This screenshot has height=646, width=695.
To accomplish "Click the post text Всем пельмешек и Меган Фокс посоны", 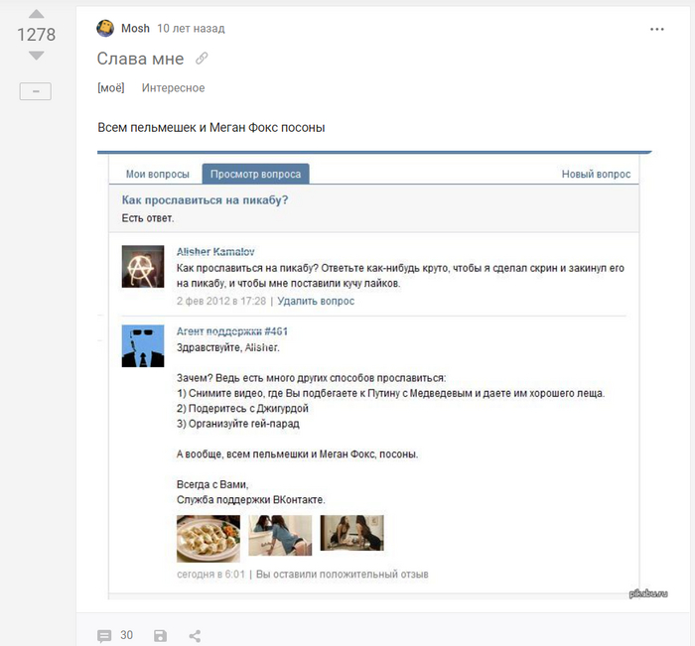I will pos(210,128).
